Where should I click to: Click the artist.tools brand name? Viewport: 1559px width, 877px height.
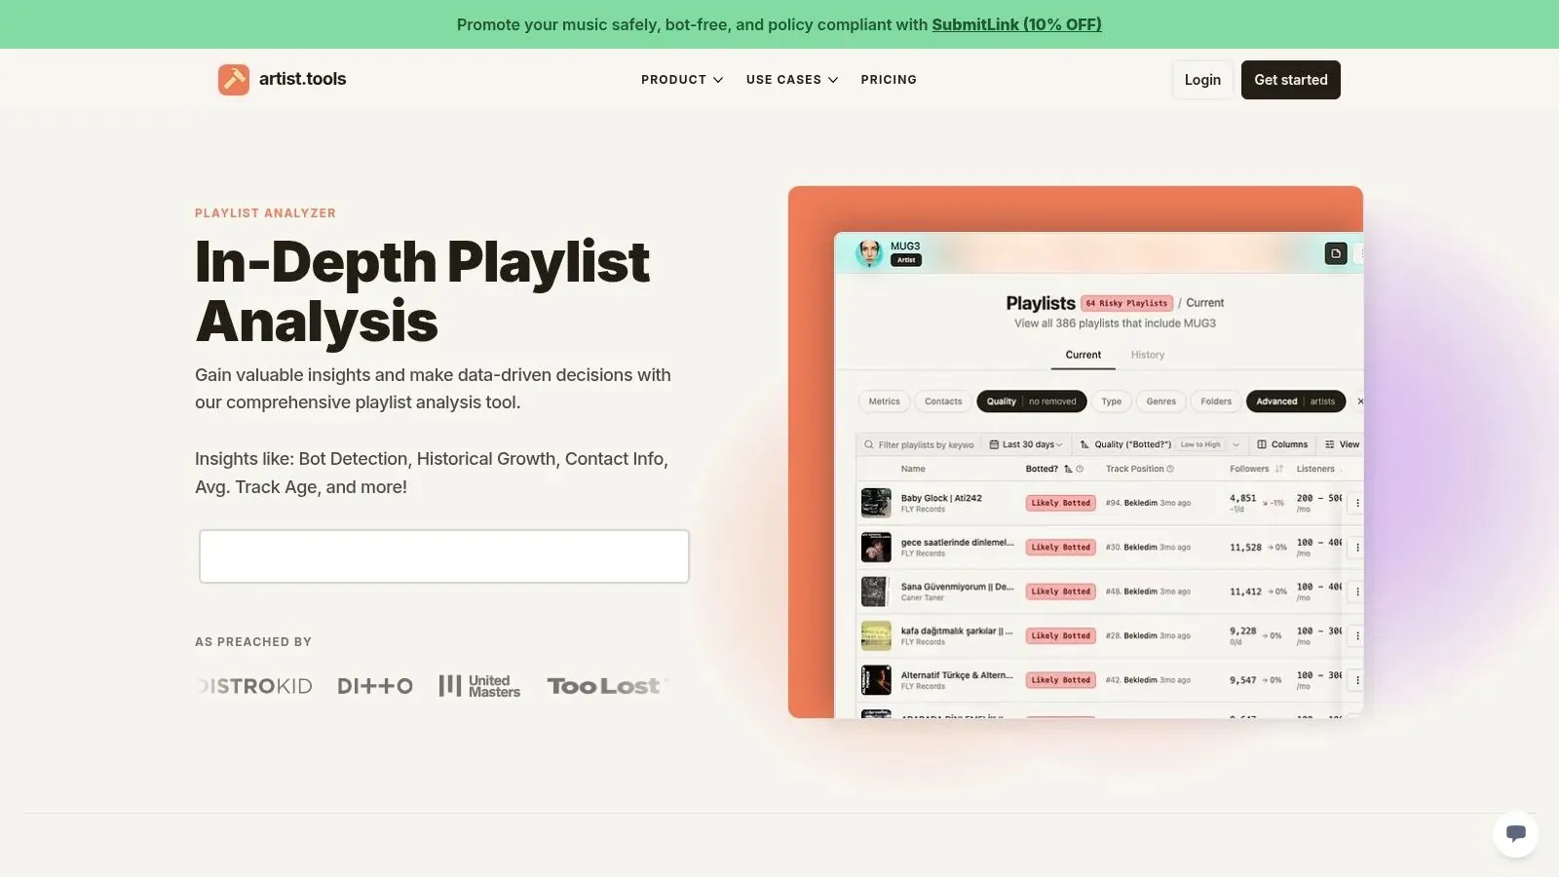tap(303, 79)
